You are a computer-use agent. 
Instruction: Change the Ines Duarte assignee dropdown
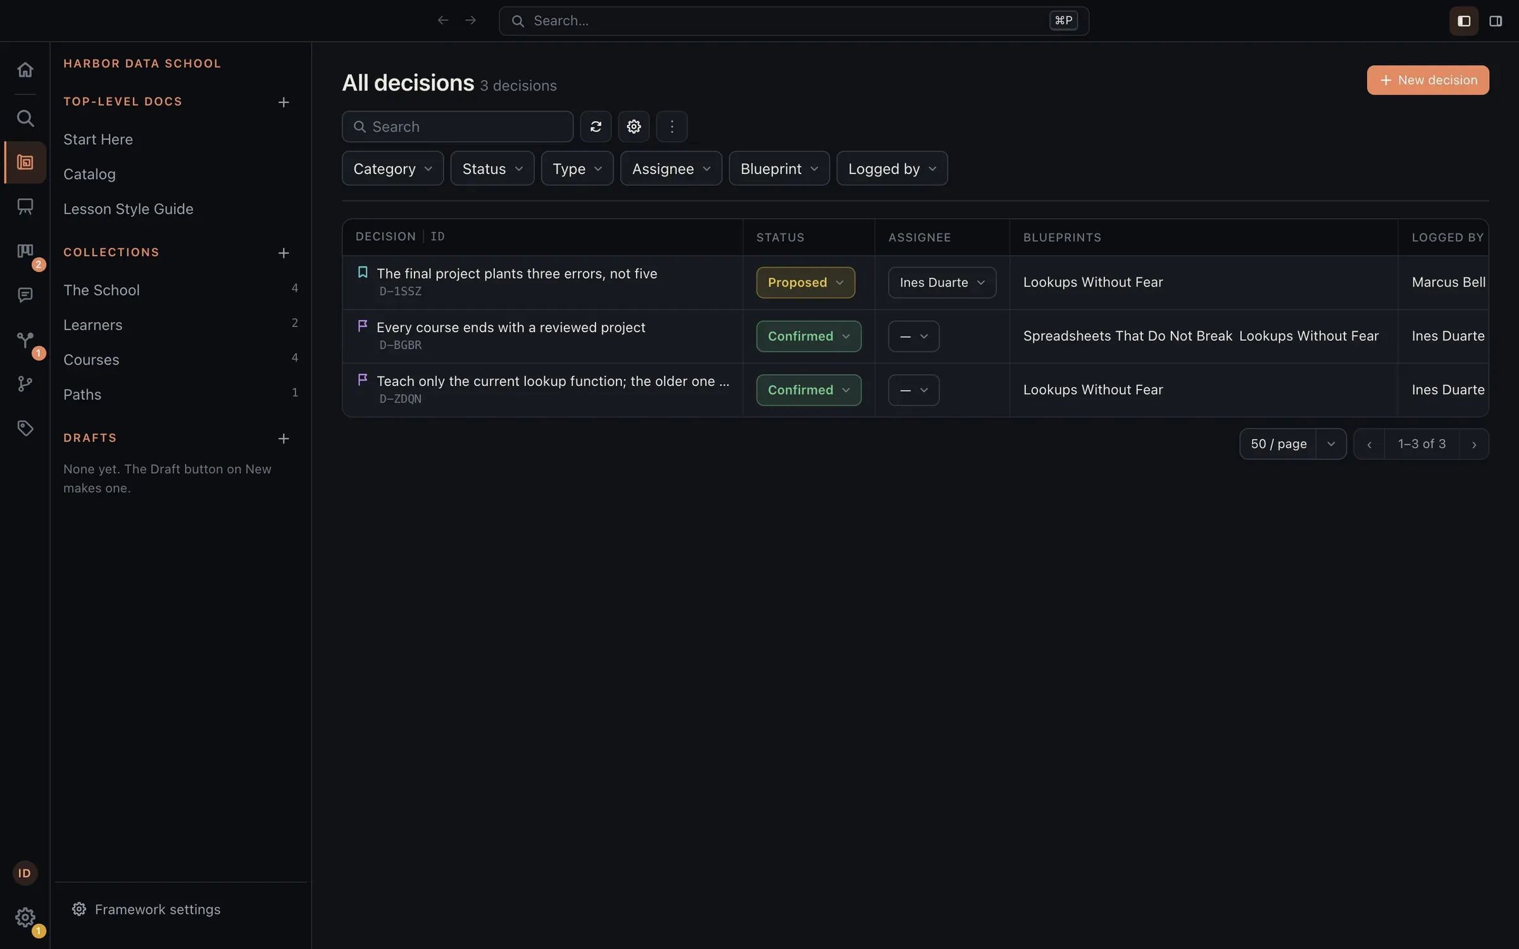pyautogui.click(x=942, y=282)
